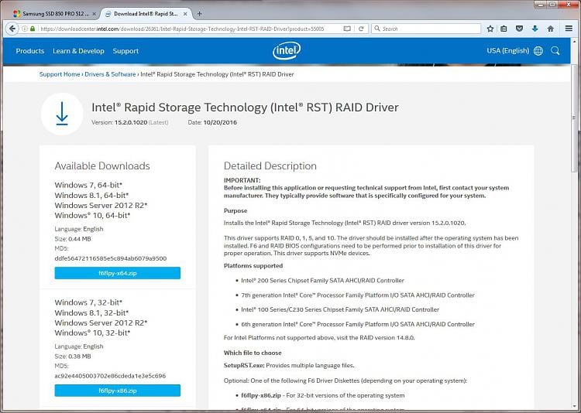Click the Intel logo in header
Image resolution: width=581 pixels, height=413 pixels.
(287, 51)
